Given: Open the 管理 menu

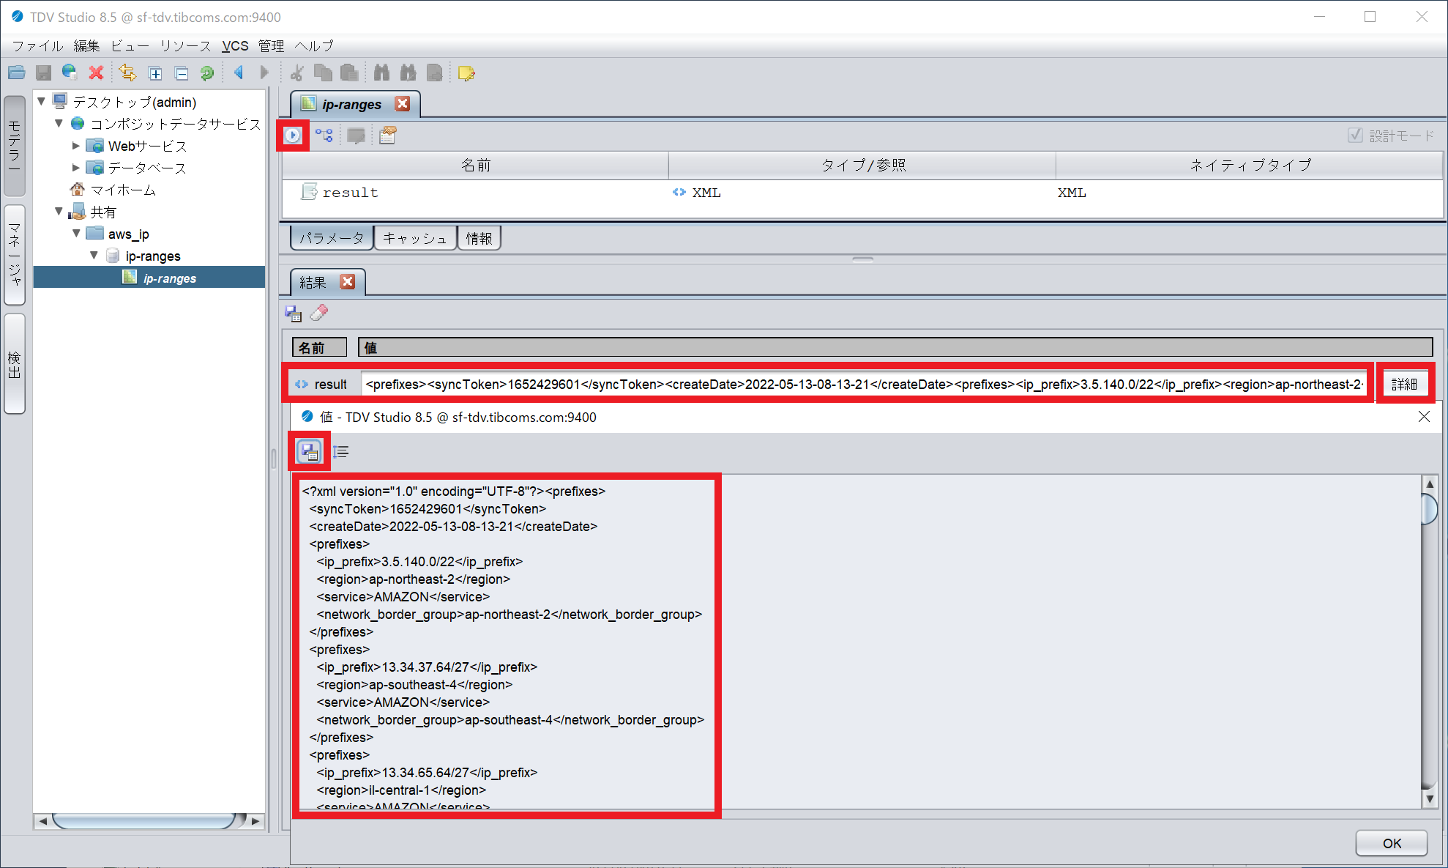Looking at the screenshot, I should pyautogui.click(x=271, y=45).
